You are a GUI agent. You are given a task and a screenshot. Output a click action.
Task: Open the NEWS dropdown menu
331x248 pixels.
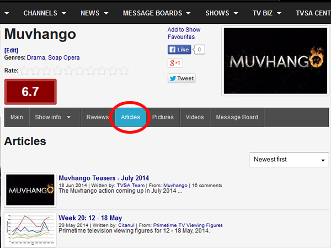tap(94, 13)
